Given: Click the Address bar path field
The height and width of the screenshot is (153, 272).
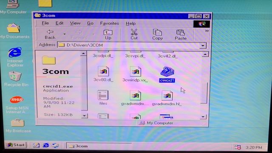Looking at the screenshot, I should (x=128, y=45).
